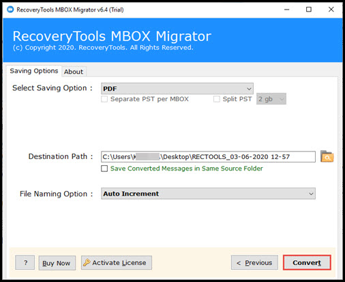This screenshot has width=345, height=282.
Task: Maximize the MBOX Migrator window
Action: coord(309,10)
